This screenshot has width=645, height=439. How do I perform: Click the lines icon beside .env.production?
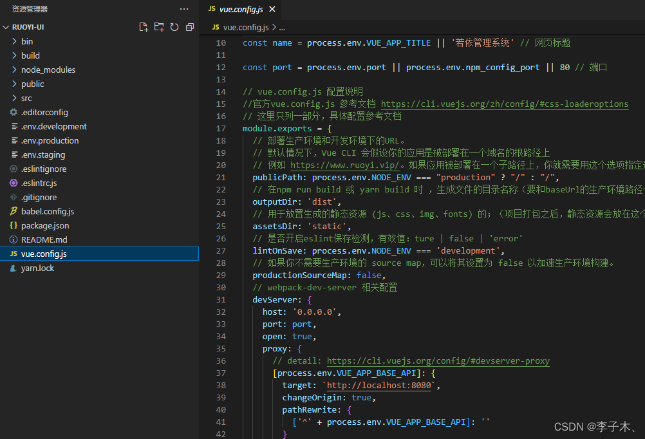tap(14, 140)
